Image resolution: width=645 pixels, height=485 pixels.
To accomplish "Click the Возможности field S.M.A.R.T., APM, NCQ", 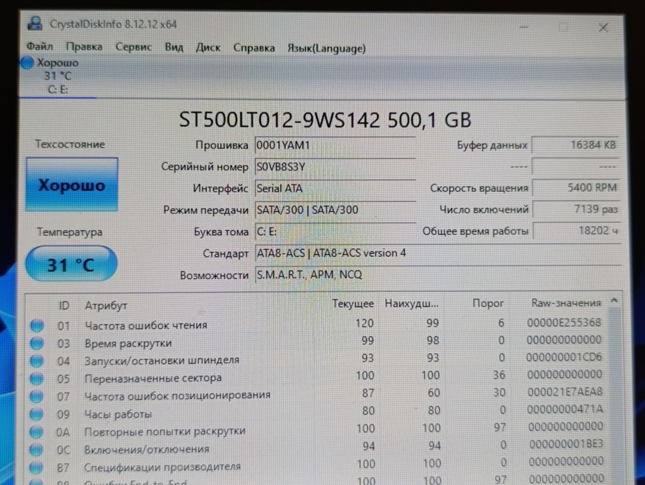I will [x=437, y=275].
